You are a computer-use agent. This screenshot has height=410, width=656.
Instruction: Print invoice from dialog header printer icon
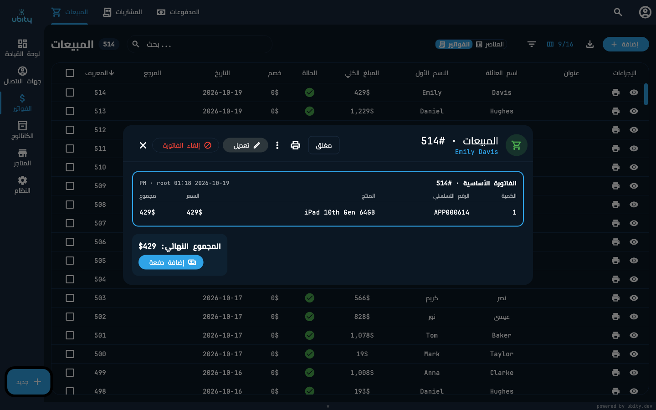pyautogui.click(x=295, y=145)
